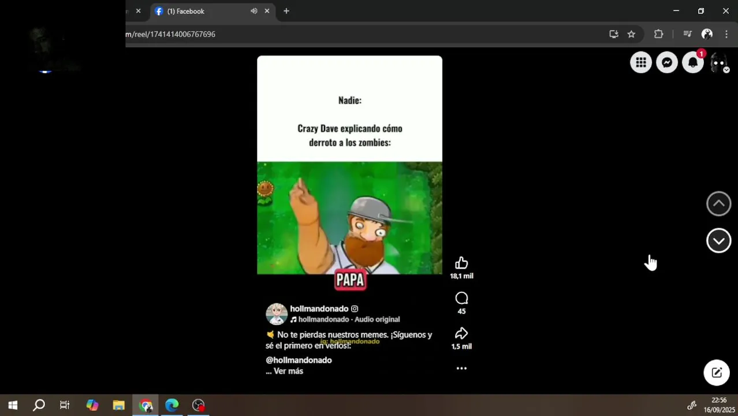The image size is (738, 416).
Task: Open Microsoft Edge from the taskbar
Action: coord(172,405)
